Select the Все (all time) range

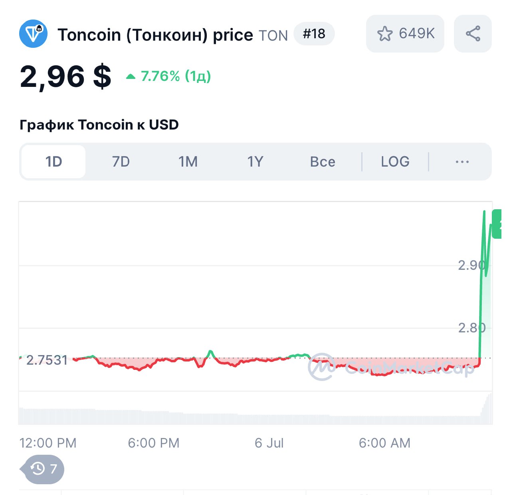pyautogui.click(x=323, y=162)
